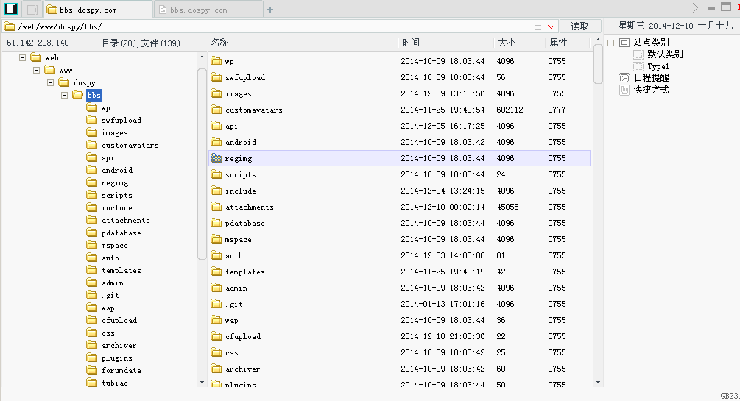Viewport: 740px width, 401px height.
Task: Collapse the 站点类别 tree node
Action: pos(610,43)
